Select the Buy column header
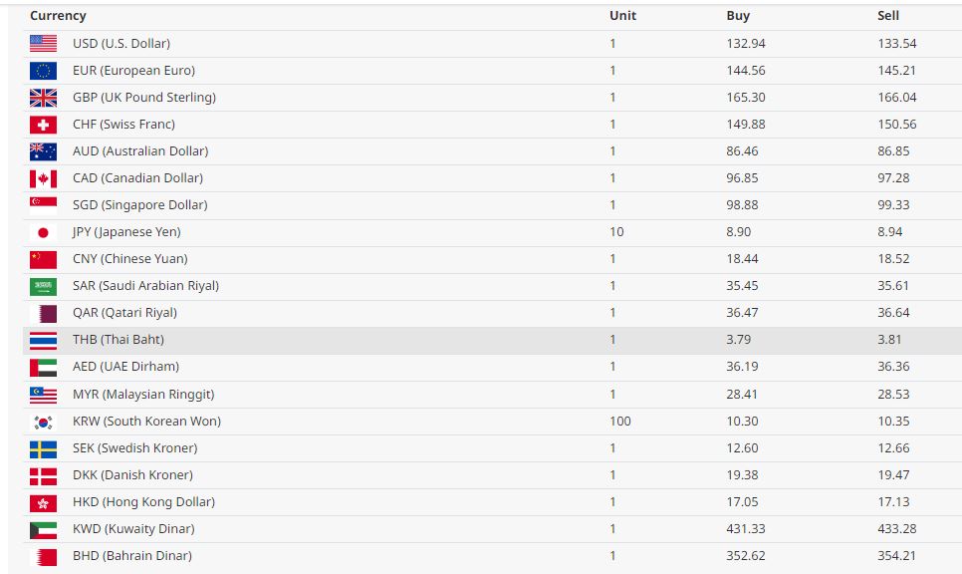962x574 pixels. [x=738, y=16]
